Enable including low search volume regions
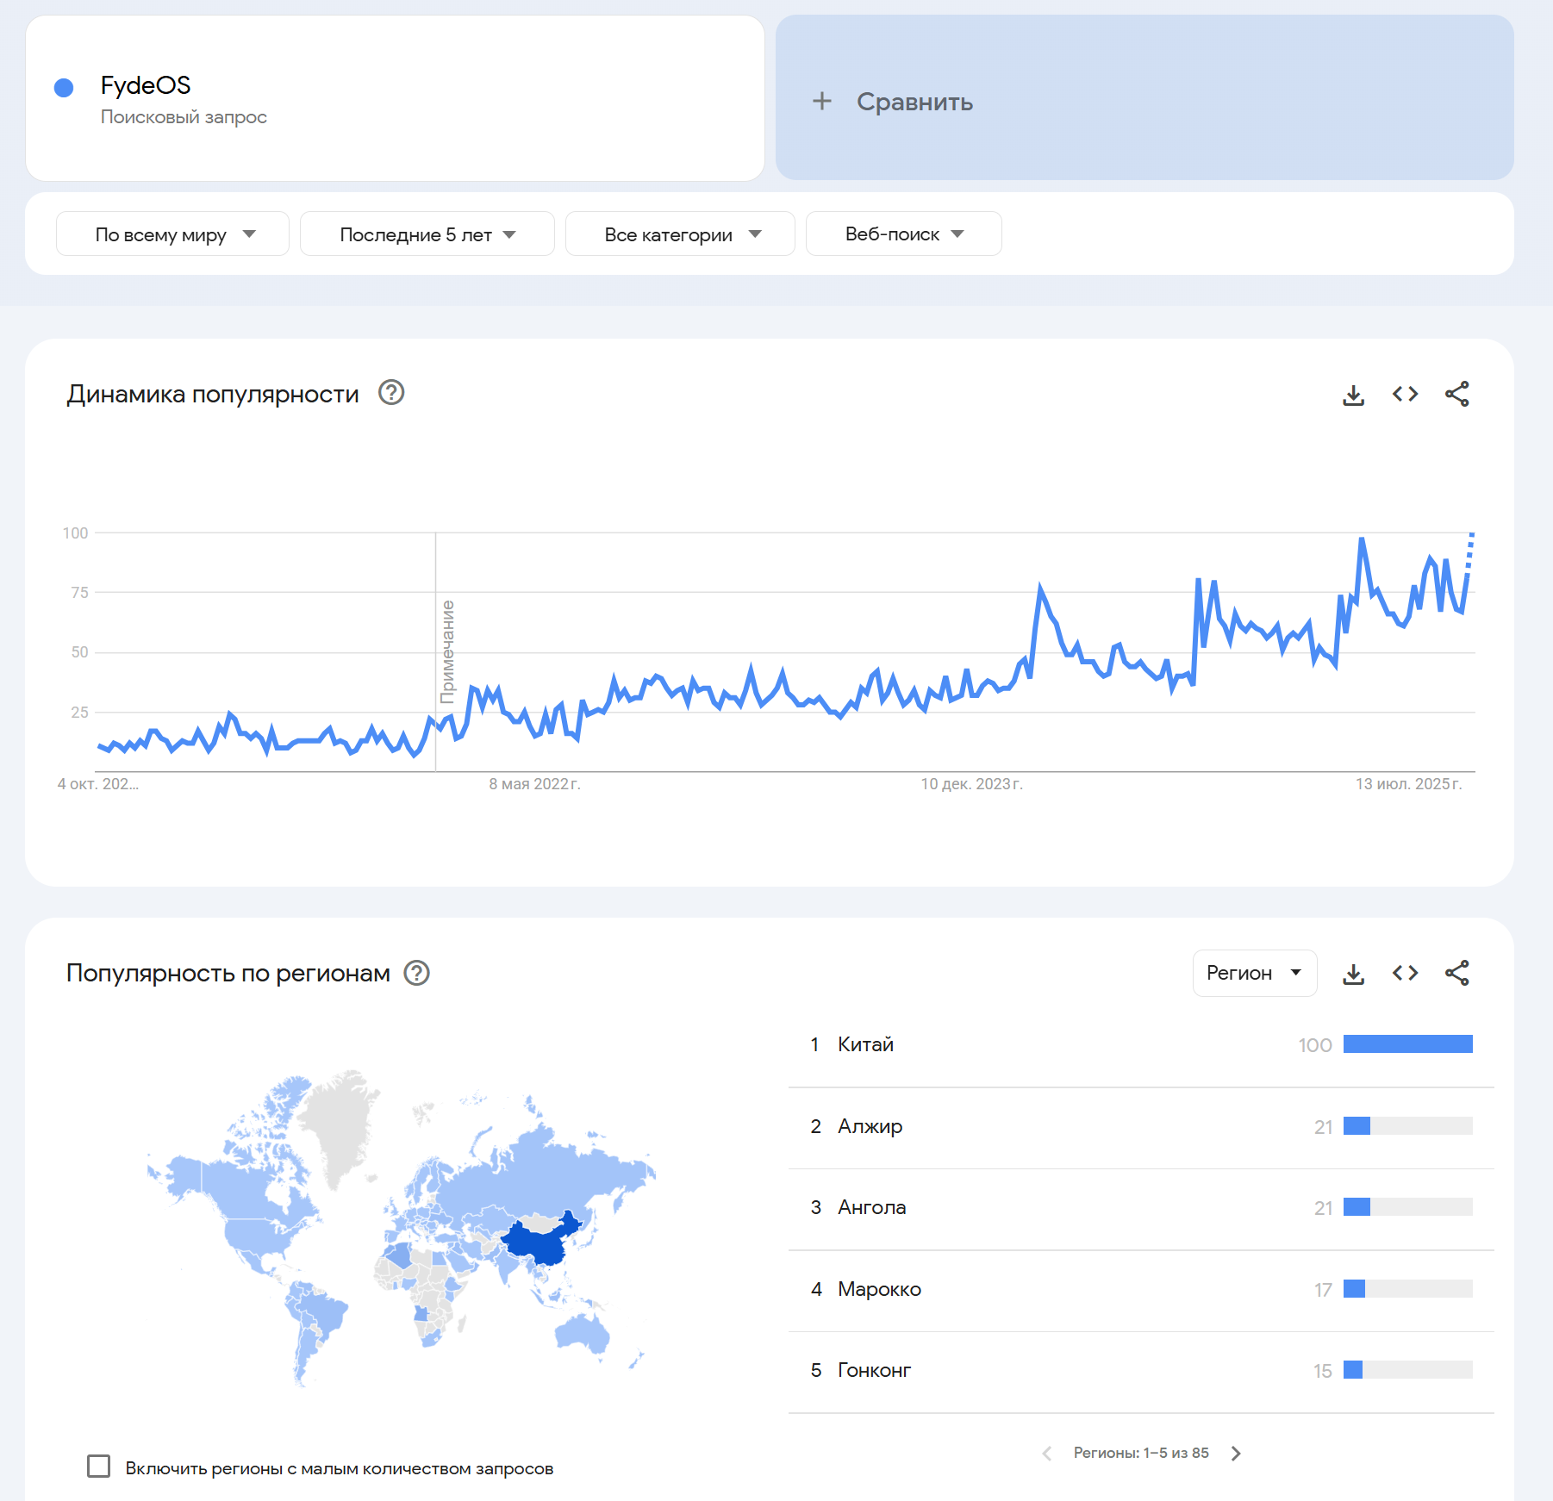The width and height of the screenshot is (1553, 1501). [99, 1466]
